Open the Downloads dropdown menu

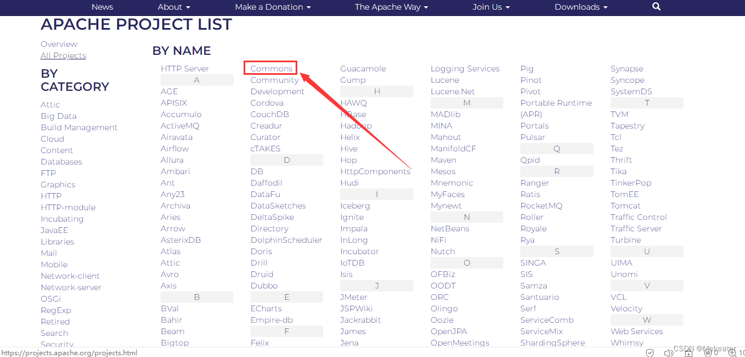coord(581,7)
